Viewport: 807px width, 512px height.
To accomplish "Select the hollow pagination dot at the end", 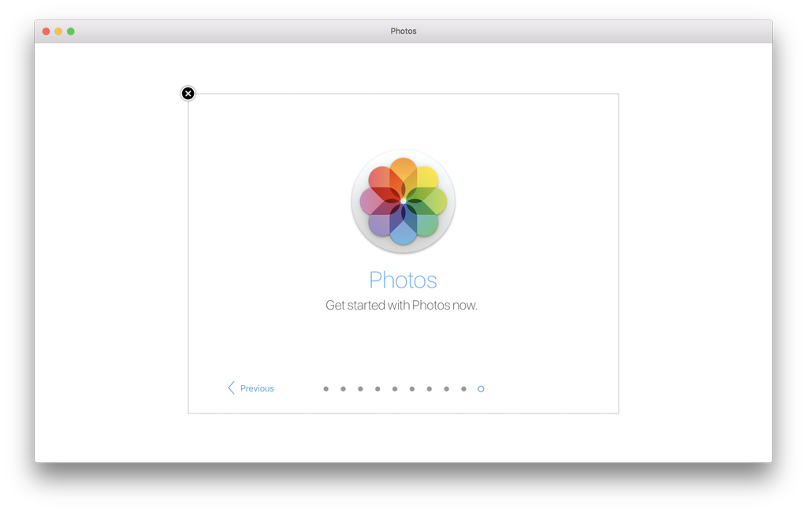I will tap(481, 388).
